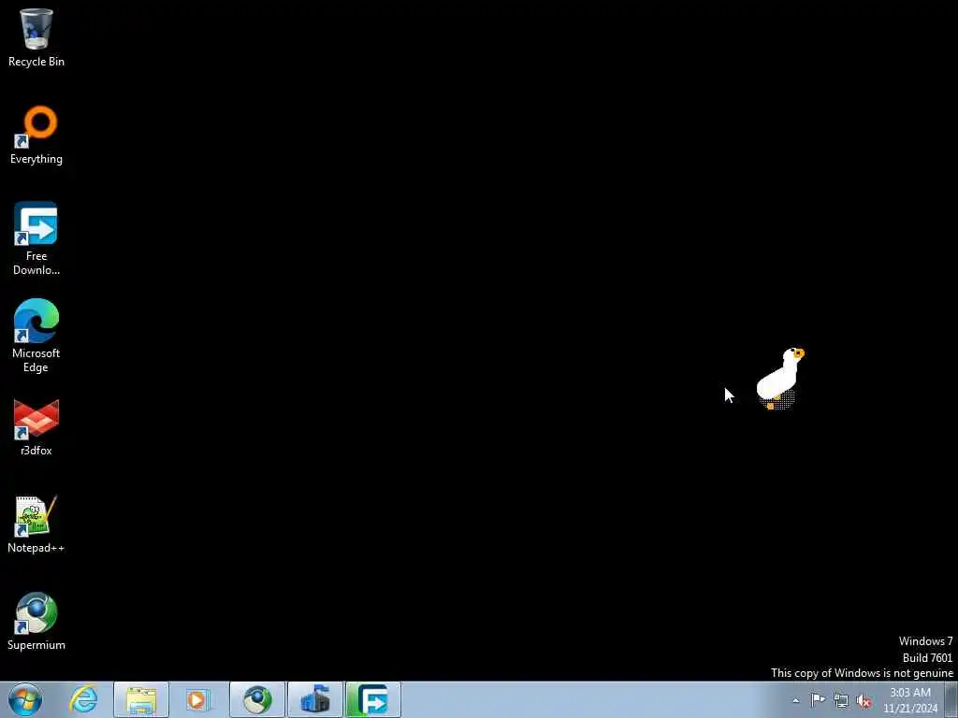Open the Action Center flag icon
The width and height of the screenshot is (958, 718).
point(818,700)
